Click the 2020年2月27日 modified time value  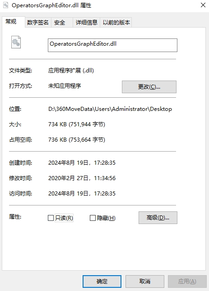coord(82,178)
